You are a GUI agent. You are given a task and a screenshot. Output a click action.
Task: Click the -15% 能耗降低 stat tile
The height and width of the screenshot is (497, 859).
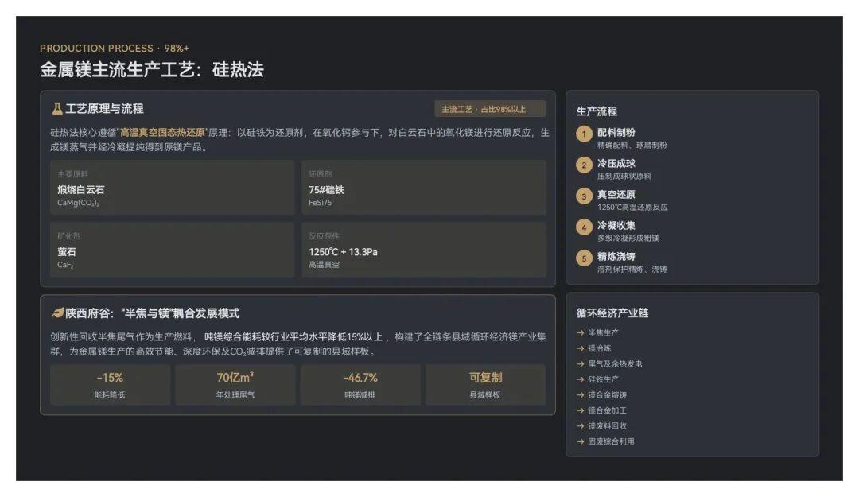click(110, 385)
